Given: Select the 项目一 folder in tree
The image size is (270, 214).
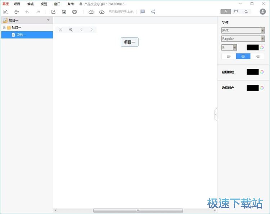Looking at the screenshot, I should [17, 28].
